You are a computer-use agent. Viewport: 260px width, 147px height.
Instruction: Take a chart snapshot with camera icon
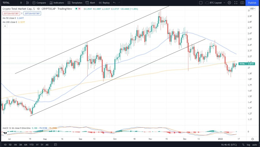(242, 3)
